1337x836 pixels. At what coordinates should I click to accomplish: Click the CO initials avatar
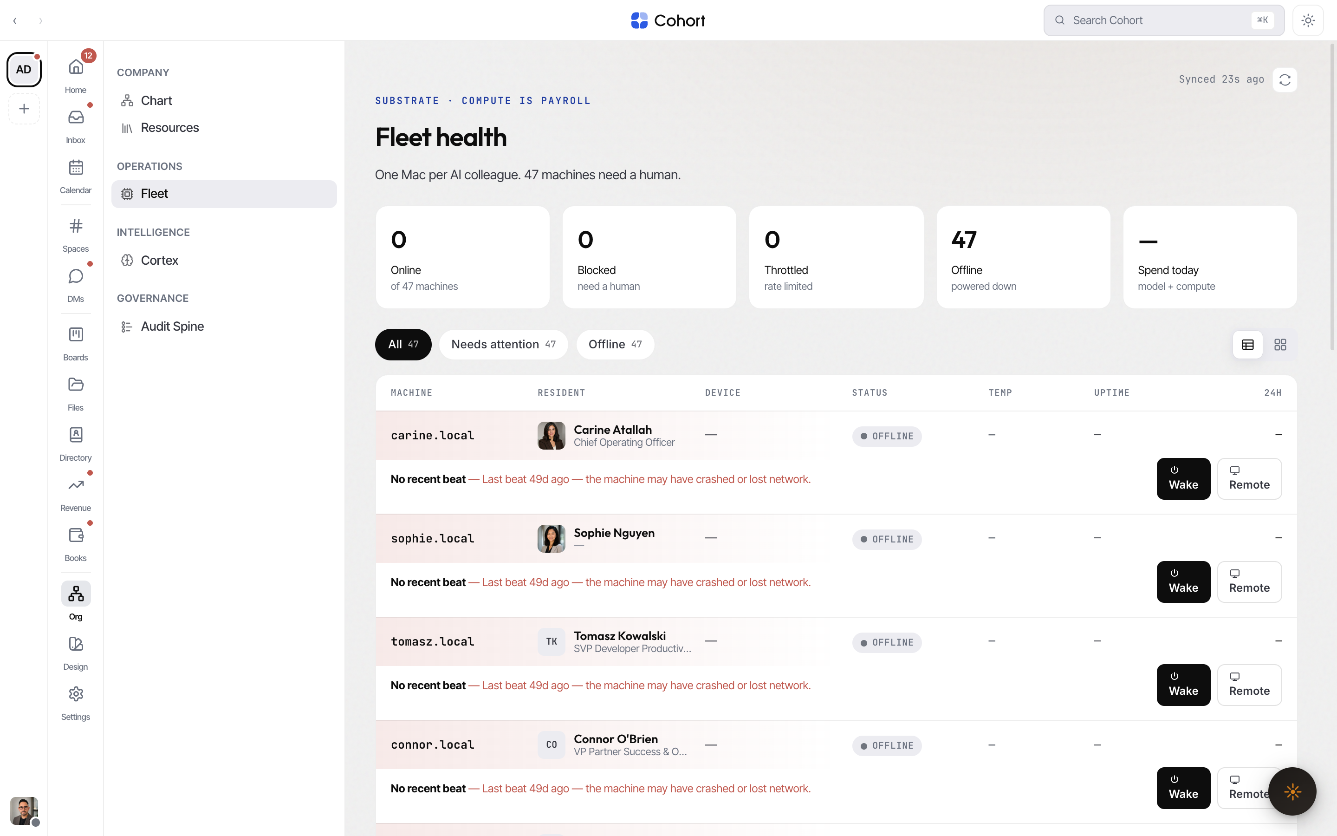(x=551, y=745)
